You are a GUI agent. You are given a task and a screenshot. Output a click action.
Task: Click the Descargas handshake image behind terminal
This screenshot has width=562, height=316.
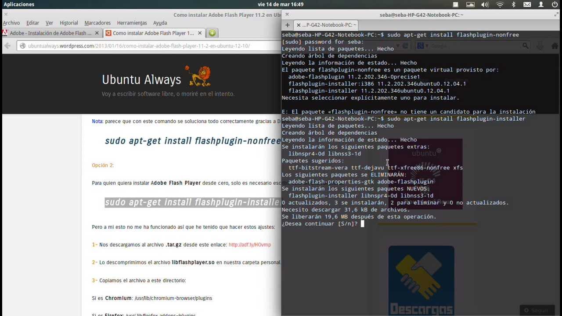click(x=421, y=280)
